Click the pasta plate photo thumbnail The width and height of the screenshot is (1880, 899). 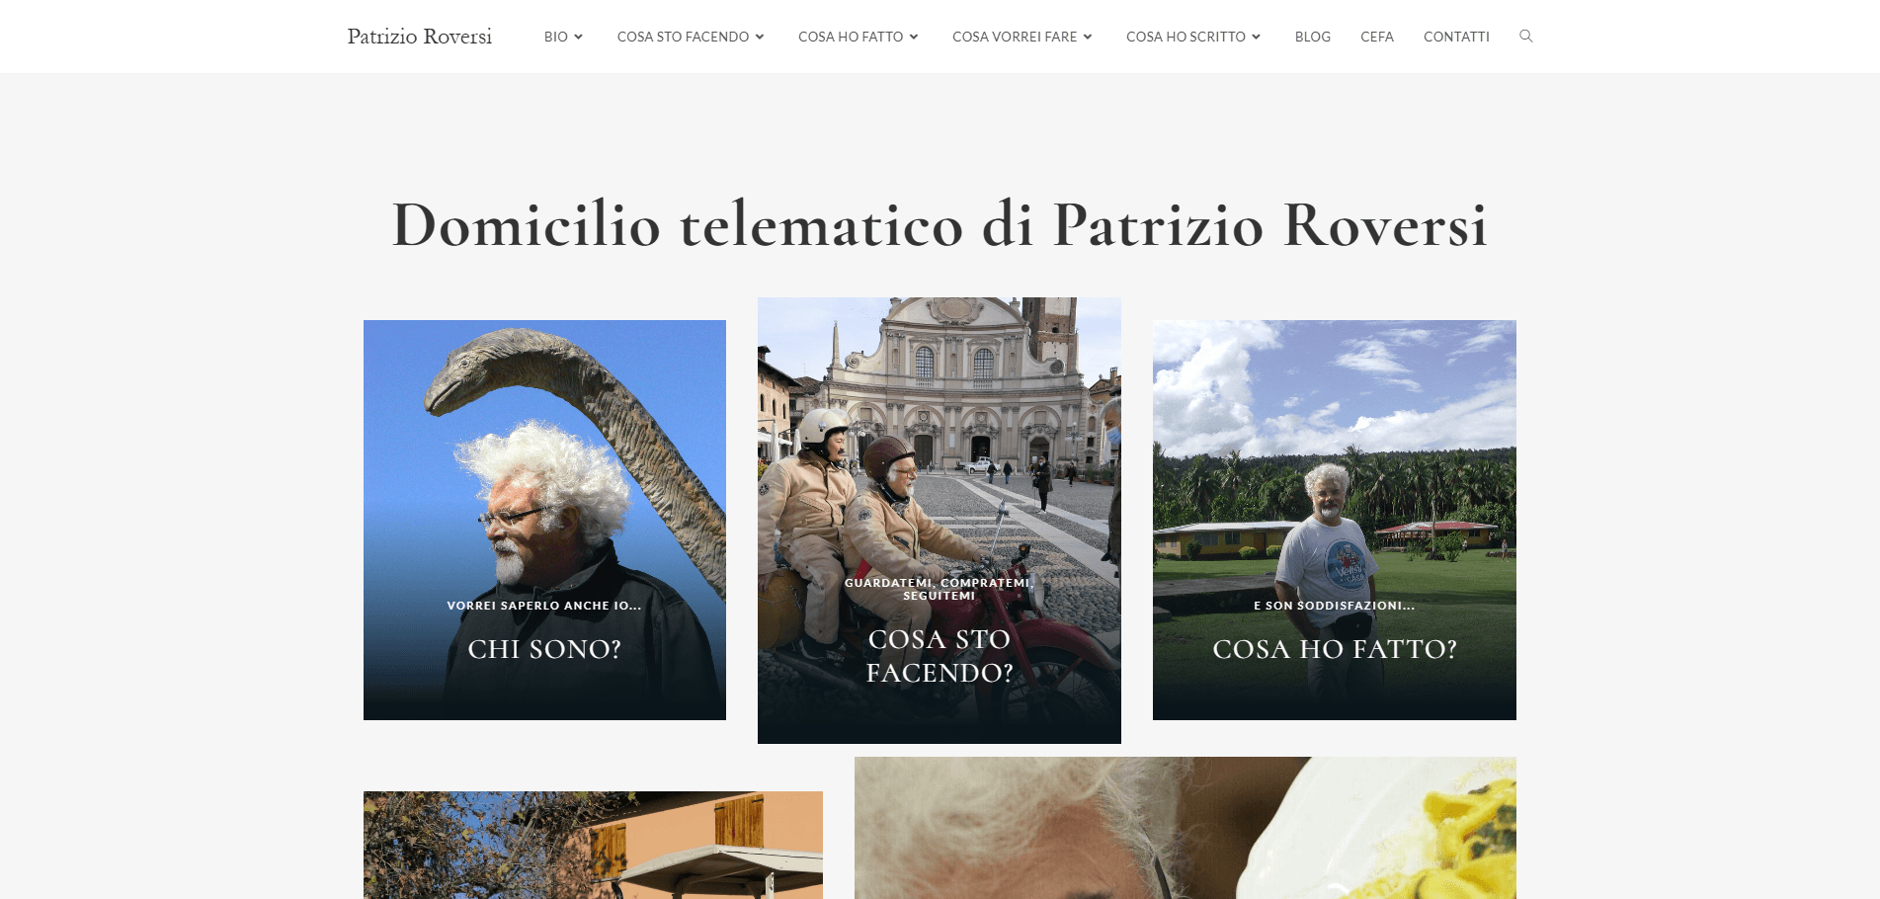point(1185,828)
